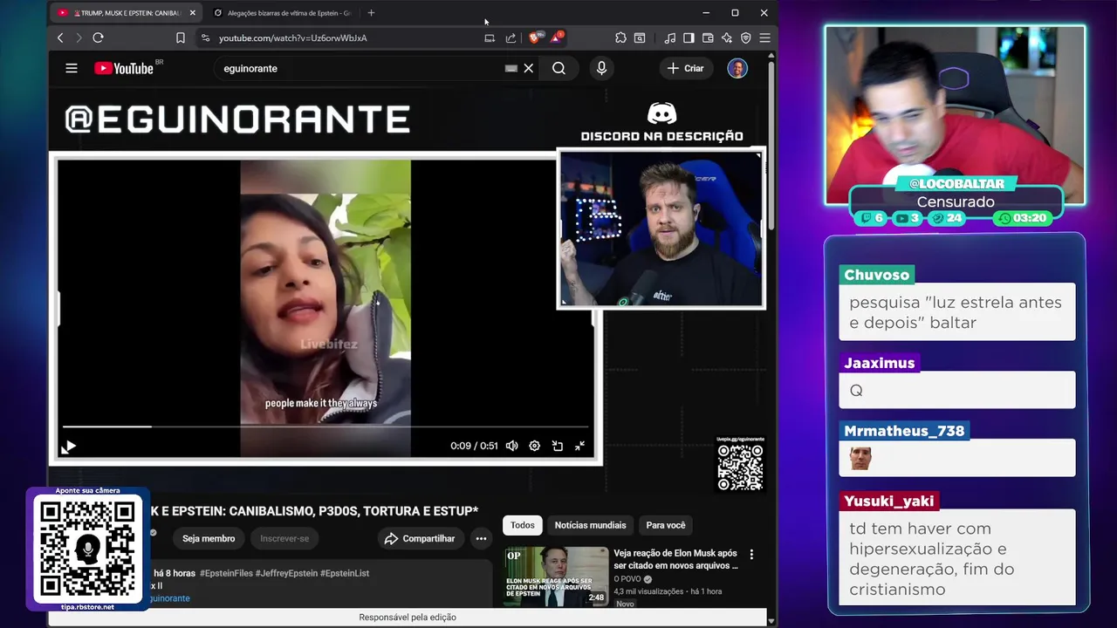
Task: Open the video player settings gear
Action: pyautogui.click(x=534, y=446)
